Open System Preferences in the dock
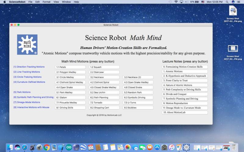The height and width of the screenshot is (152, 244). click(164, 147)
